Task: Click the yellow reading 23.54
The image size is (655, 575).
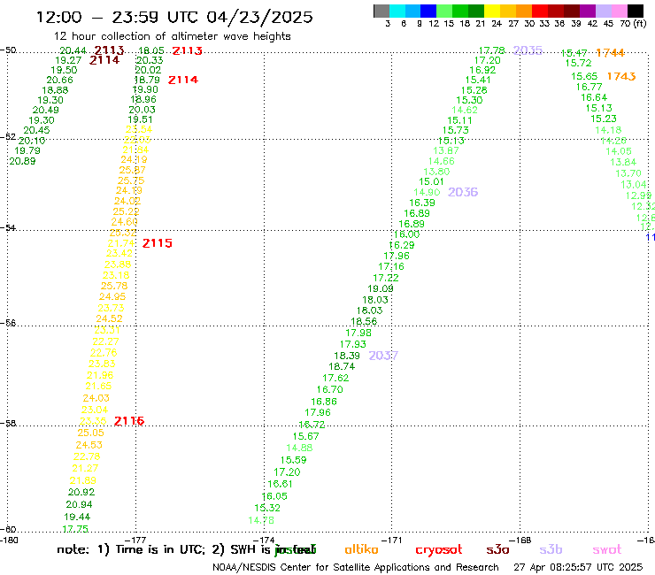Action: pyautogui.click(x=139, y=129)
